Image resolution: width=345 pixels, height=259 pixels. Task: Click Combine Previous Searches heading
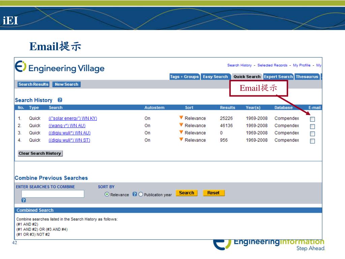(51, 178)
